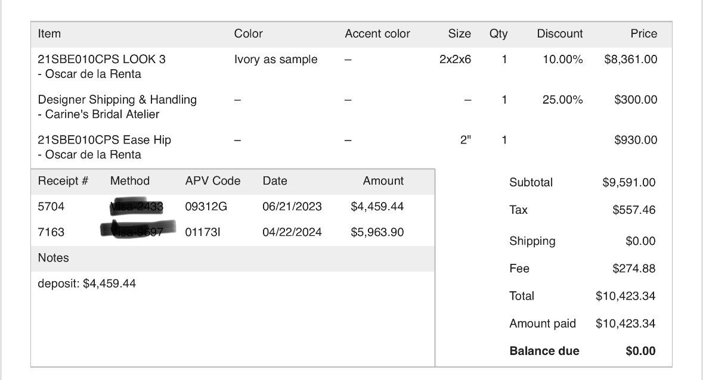Screen dimensions: 703x380
Task: Select the Color column header
Action: (249, 33)
